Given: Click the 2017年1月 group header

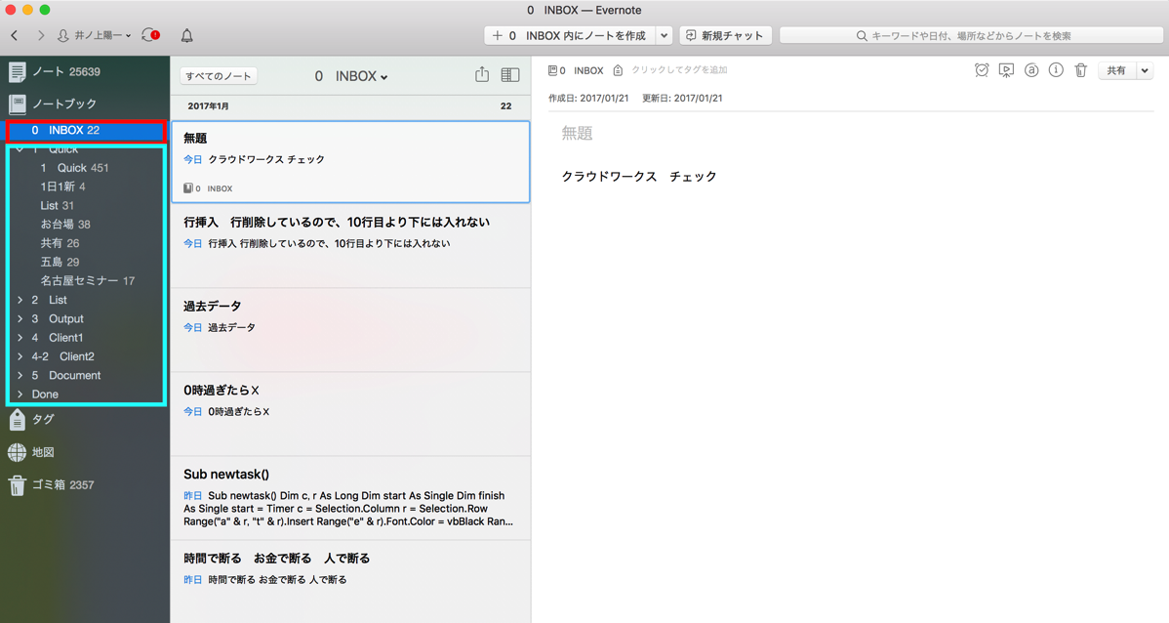Looking at the screenshot, I should point(208,105).
